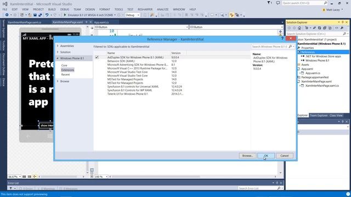351x197 pixels.
Task: Expand Solution category in Reference Manager
Action: point(58,52)
